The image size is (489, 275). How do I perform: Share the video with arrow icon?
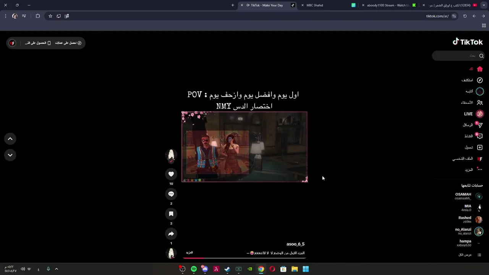click(x=171, y=234)
